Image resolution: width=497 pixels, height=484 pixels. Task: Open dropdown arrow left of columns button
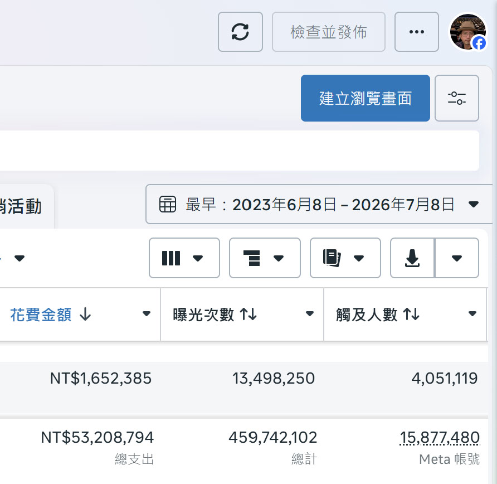click(20, 258)
